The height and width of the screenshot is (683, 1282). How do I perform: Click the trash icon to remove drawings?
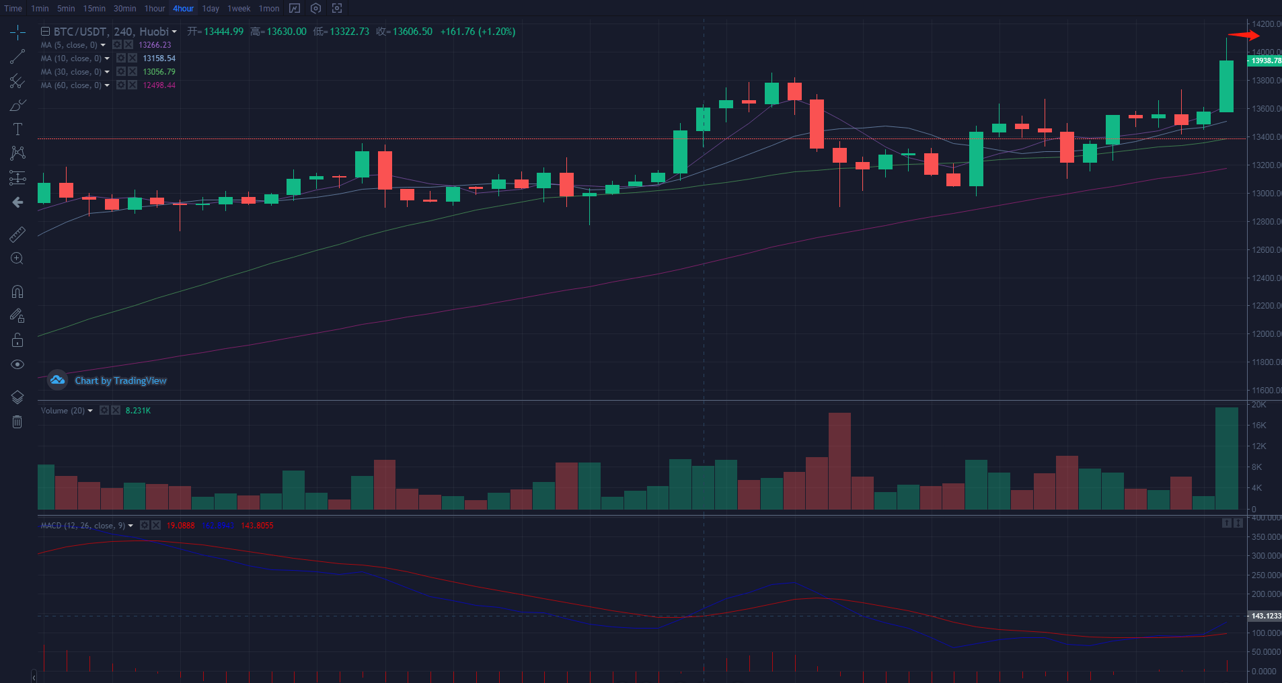pyautogui.click(x=17, y=422)
